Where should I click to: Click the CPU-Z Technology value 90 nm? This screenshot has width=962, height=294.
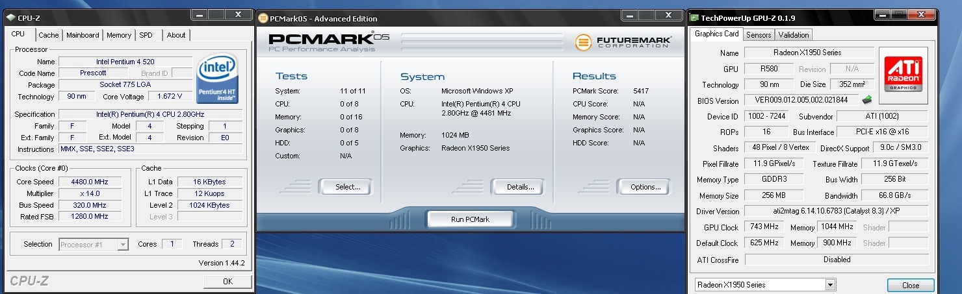(76, 97)
